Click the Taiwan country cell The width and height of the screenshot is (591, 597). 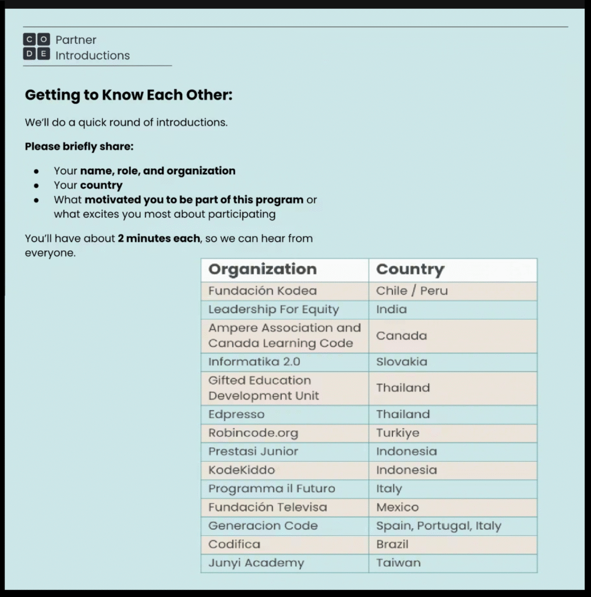click(399, 563)
